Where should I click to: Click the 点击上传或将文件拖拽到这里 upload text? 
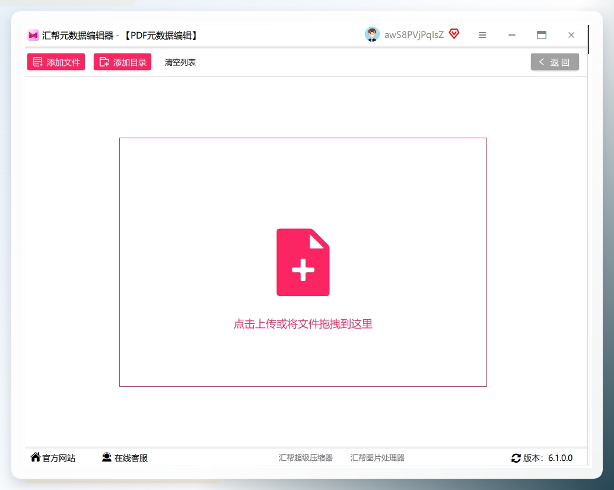[x=303, y=324]
